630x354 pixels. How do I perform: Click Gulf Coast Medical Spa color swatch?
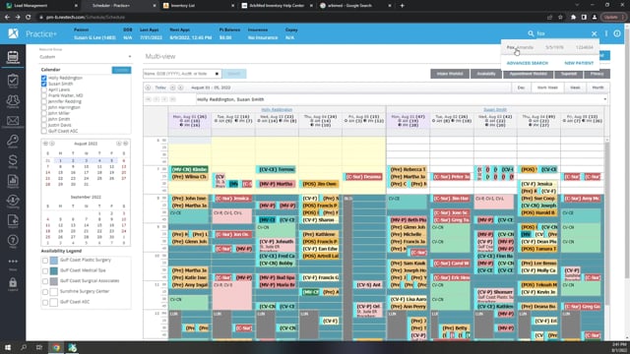click(x=54, y=271)
